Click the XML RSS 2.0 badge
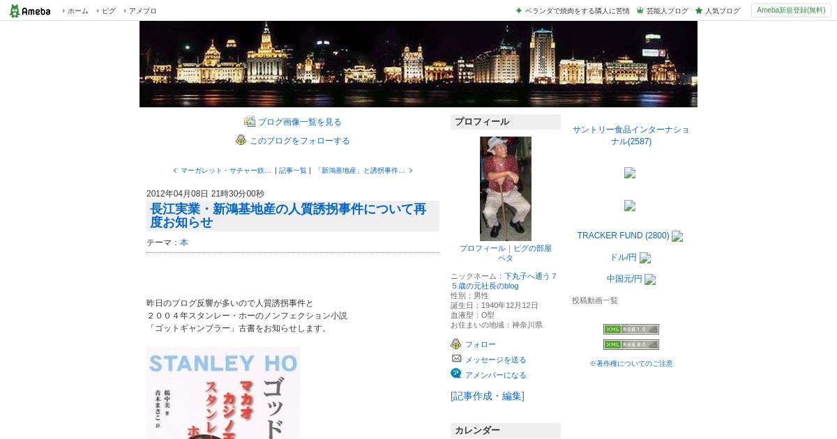The image size is (837, 439). (631, 344)
